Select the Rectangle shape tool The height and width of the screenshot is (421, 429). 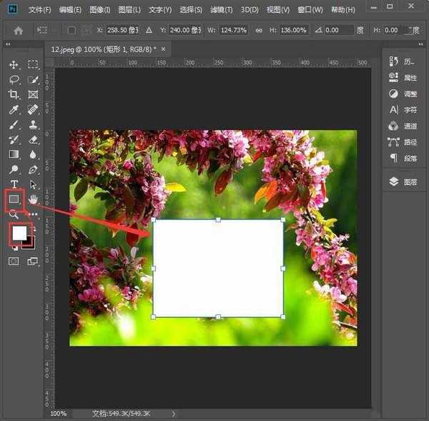coord(14,198)
